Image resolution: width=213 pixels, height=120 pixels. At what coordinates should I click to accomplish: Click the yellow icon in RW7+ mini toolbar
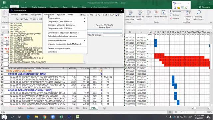tap(179, 8)
